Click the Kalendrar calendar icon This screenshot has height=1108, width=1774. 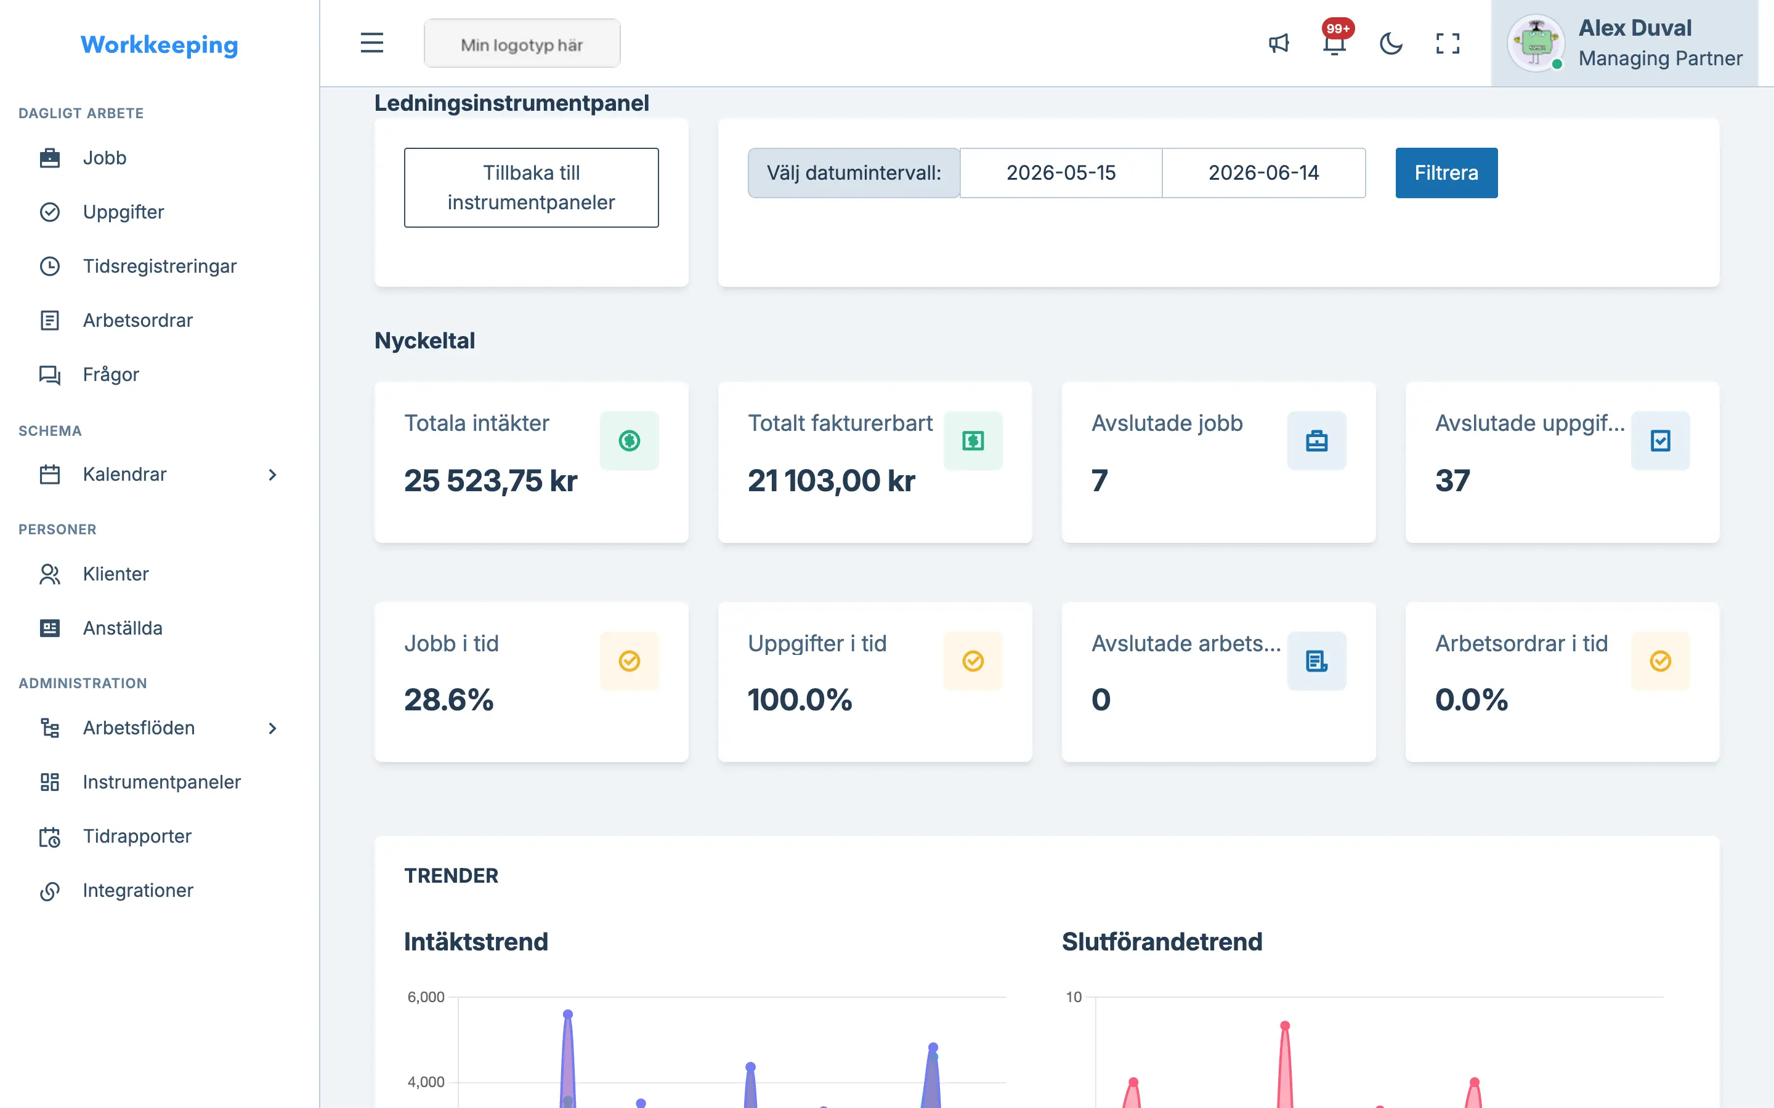click(x=50, y=474)
